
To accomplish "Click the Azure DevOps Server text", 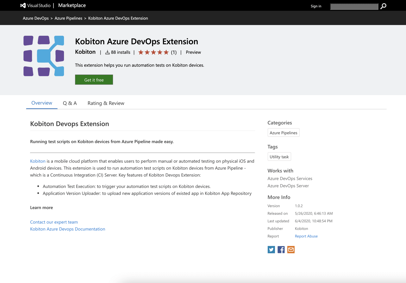I will [288, 186].
